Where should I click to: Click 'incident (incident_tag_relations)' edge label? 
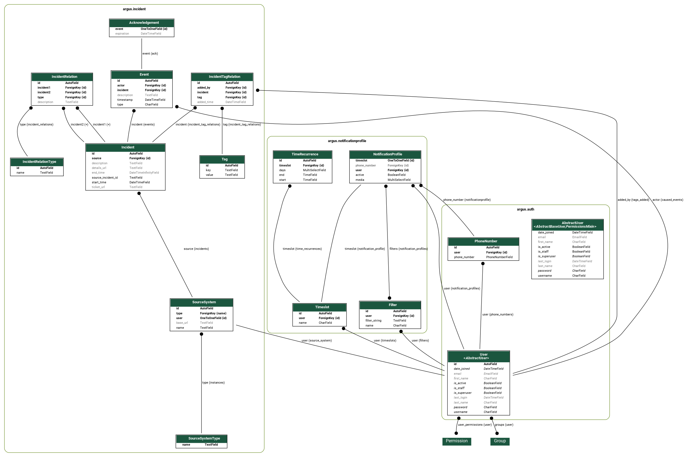(x=198, y=125)
